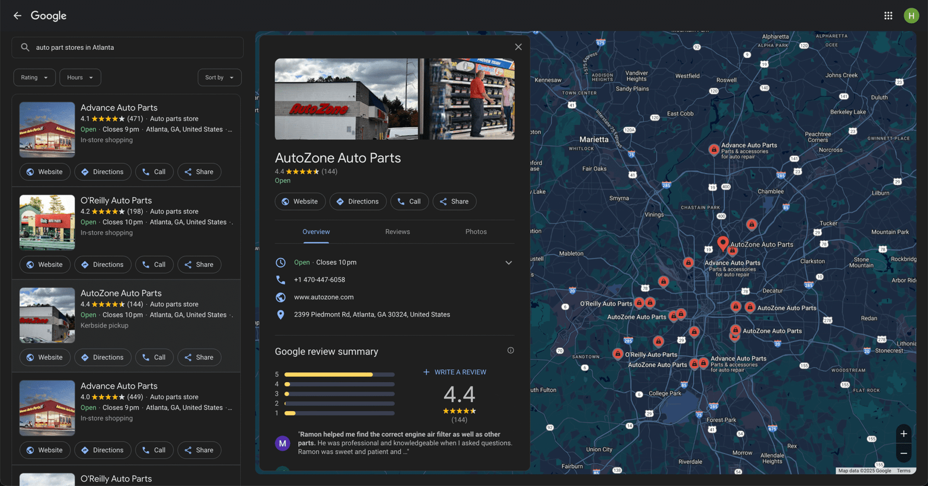Open thumbnail of first Advance Auto Parts listing

[47, 130]
